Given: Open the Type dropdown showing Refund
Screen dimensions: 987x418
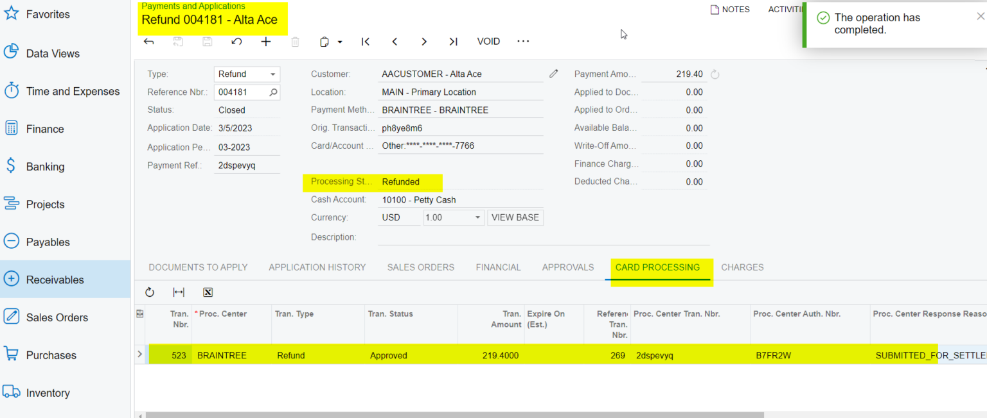Looking at the screenshot, I should (x=272, y=74).
